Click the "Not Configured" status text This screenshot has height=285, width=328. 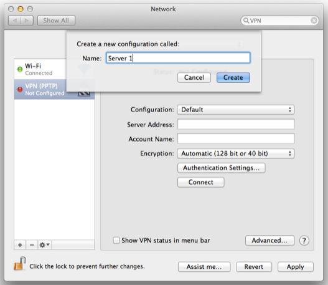click(x=45, y=93)
